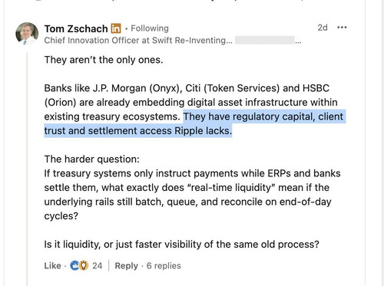Click the lightbulb insightful reaction icon
The height and width of the screenshot is (286, 384).
(x=84, y=265)
